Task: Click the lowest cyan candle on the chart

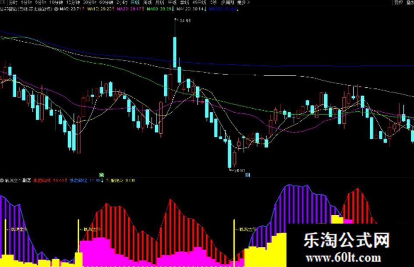Action: tap(230, 153)
